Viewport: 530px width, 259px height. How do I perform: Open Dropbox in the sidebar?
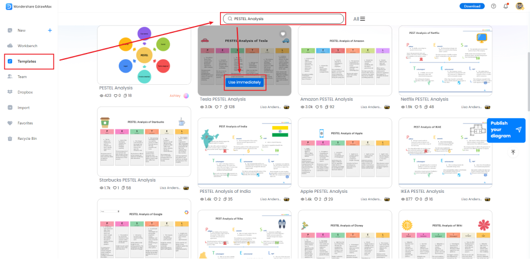[25, 92]
